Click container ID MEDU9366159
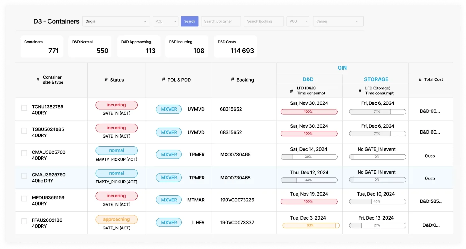 48,197
